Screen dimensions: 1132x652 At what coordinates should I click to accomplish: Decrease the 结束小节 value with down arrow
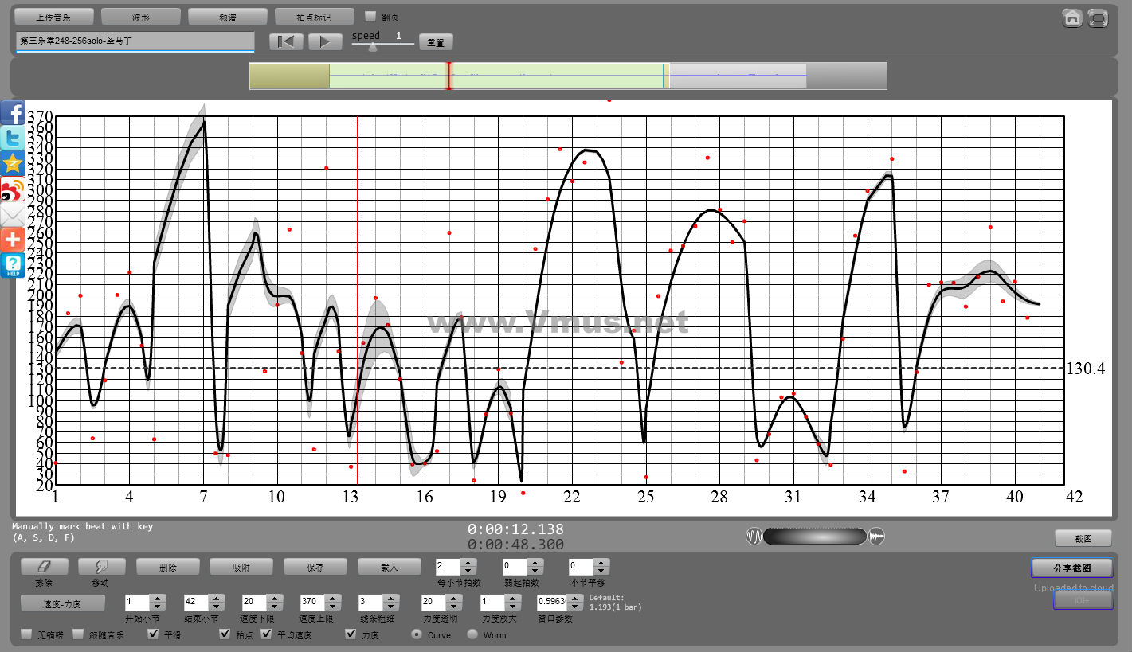tap(217, 607)
